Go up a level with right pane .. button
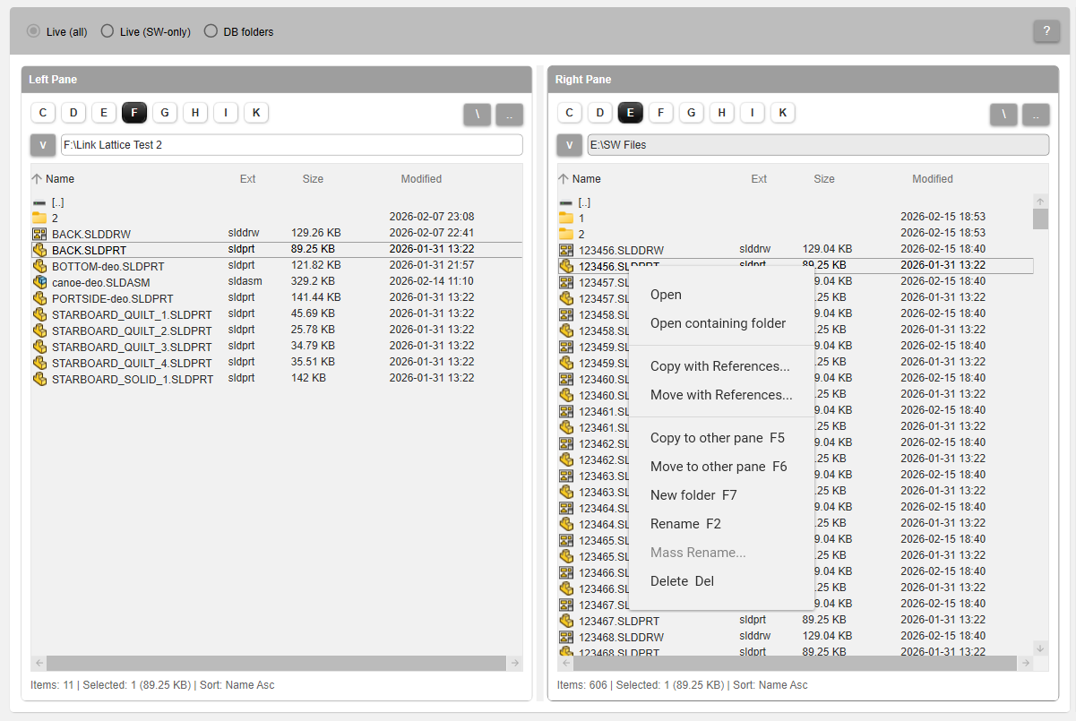 tap(1037, 115)
